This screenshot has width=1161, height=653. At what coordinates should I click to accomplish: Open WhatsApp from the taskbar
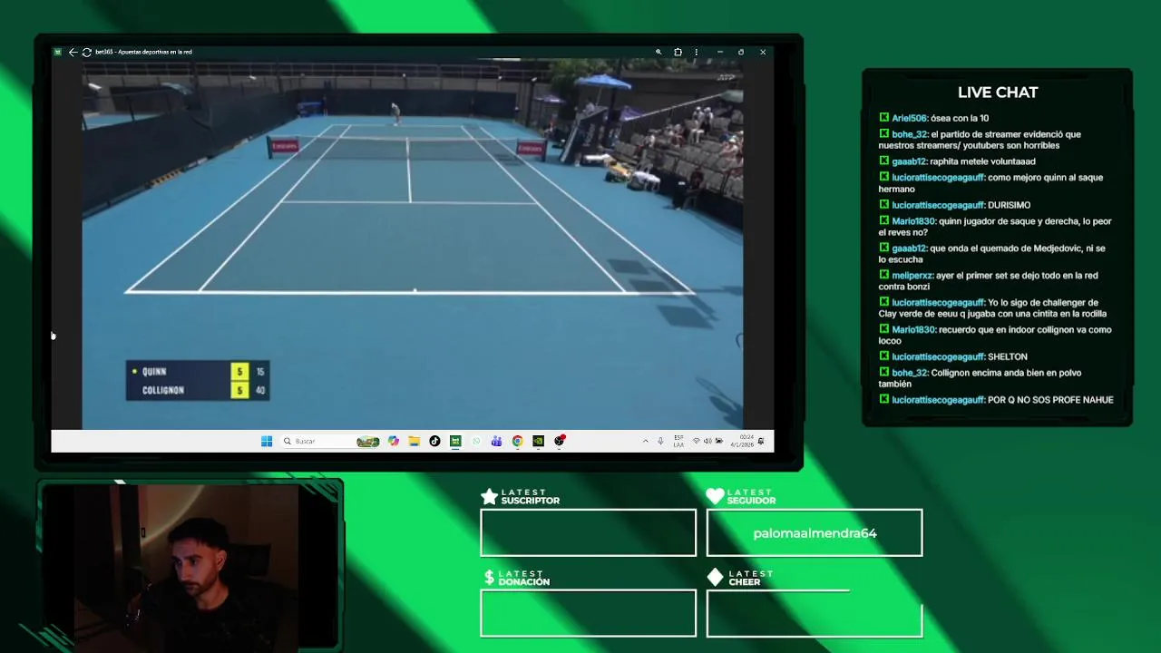[x=476, y=441]
